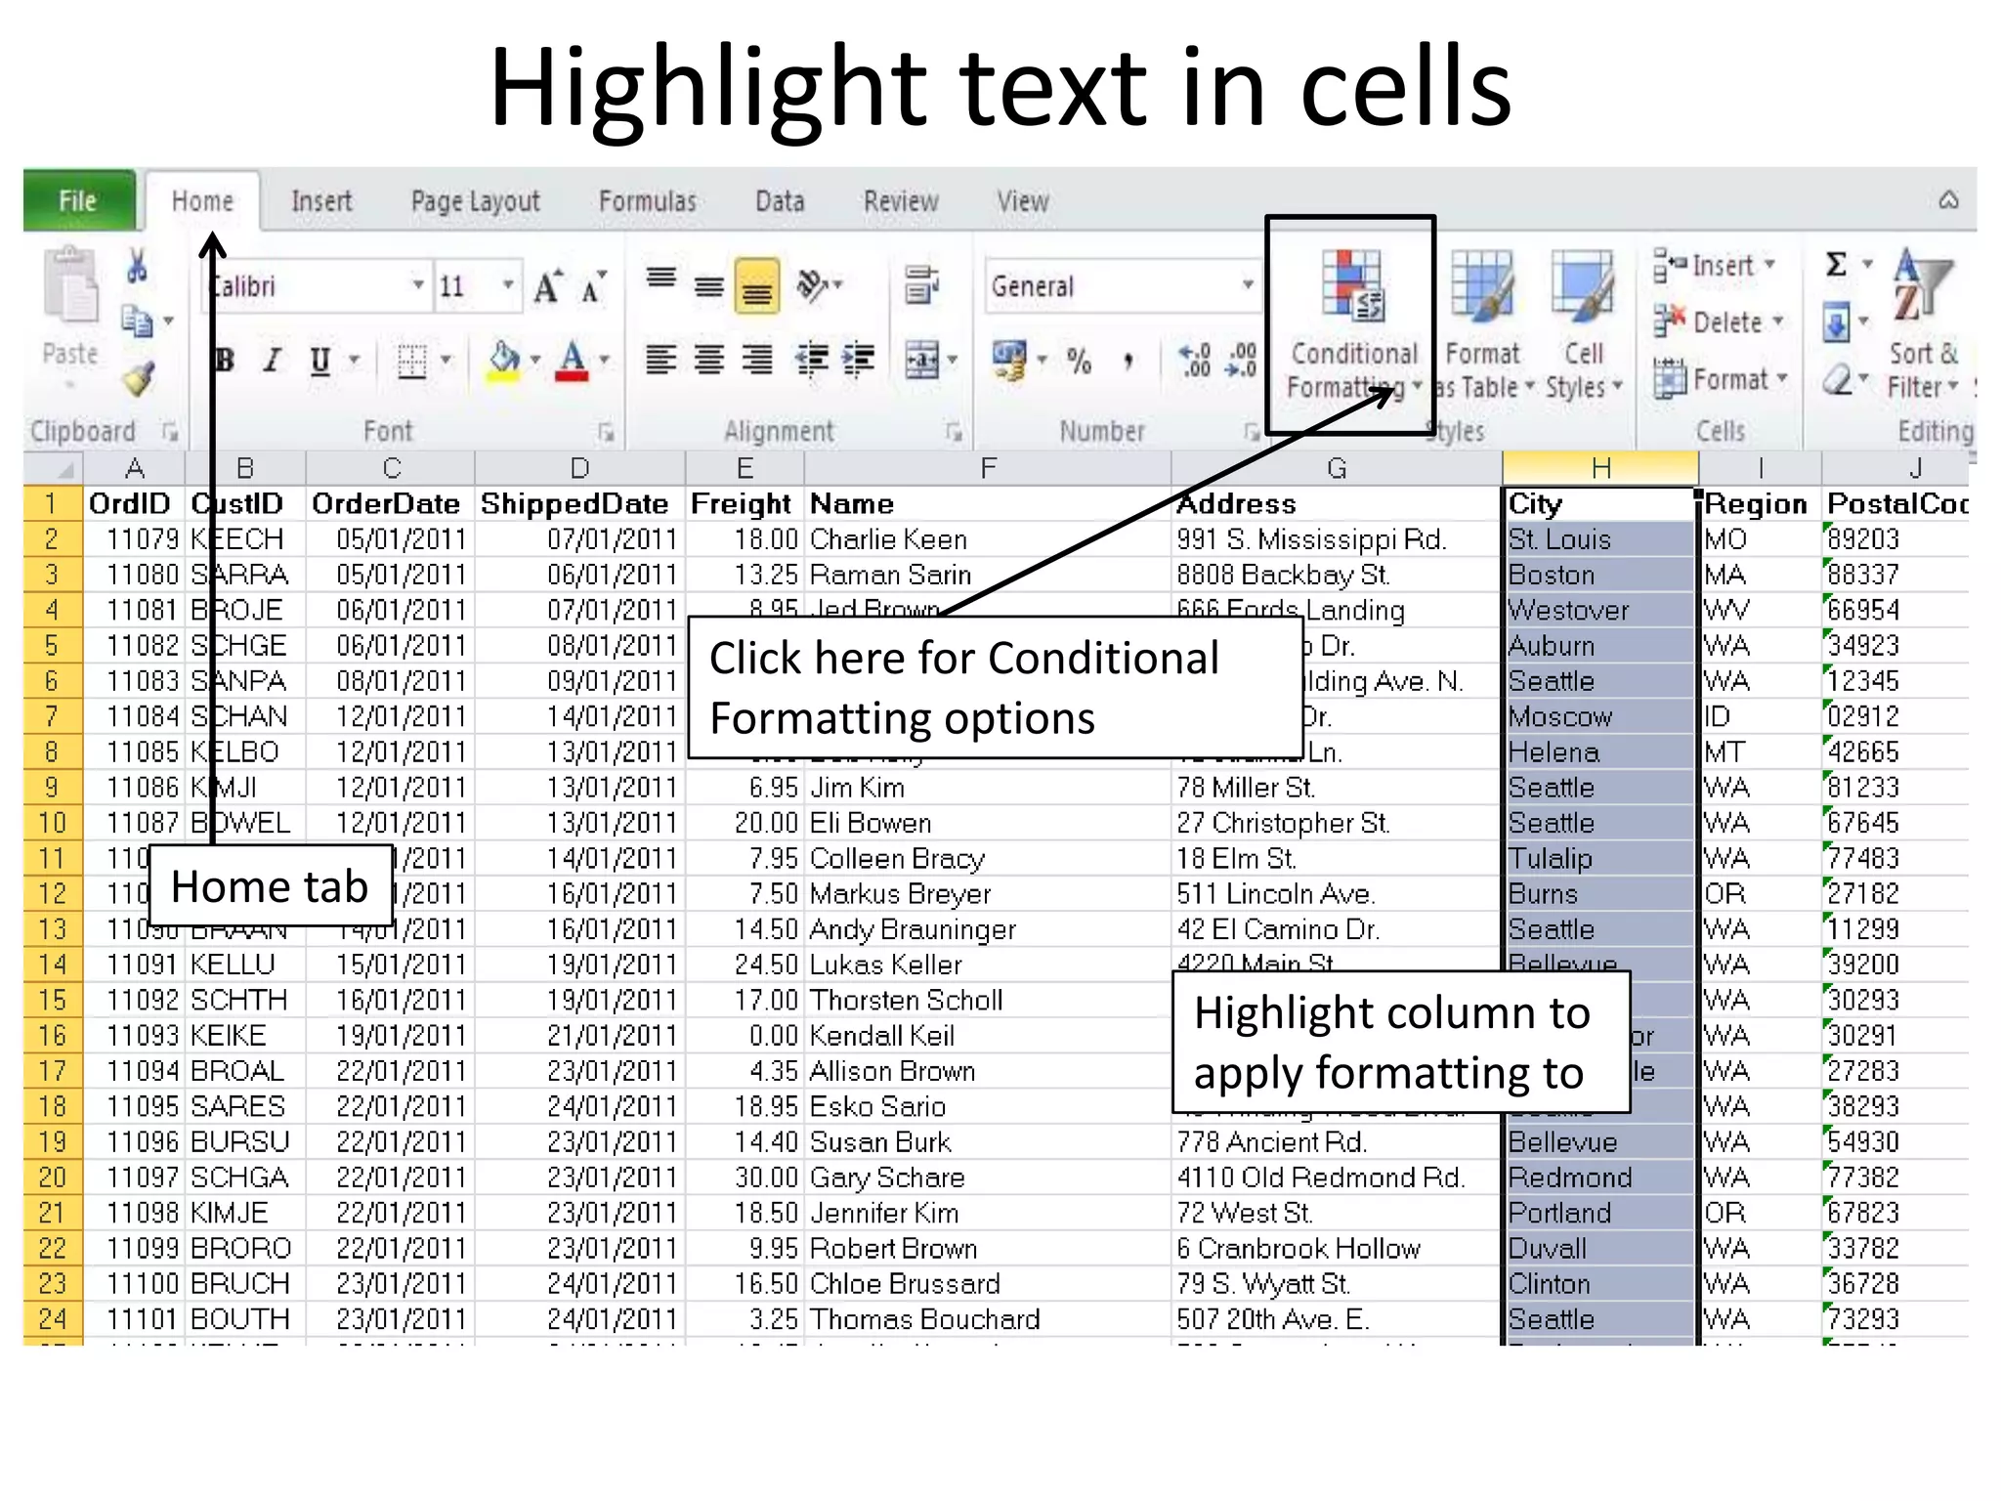Image resolution: width=2001 pixels, height=1501 pixels.
Task: Open the font size dropdown
Action: pyautogui.click(x=508, y=285)
